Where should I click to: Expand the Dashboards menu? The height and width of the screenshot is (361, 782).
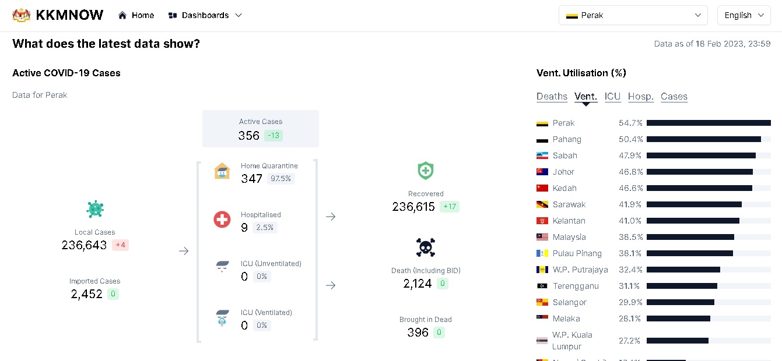pyautogui.click(x=205, y=15)
